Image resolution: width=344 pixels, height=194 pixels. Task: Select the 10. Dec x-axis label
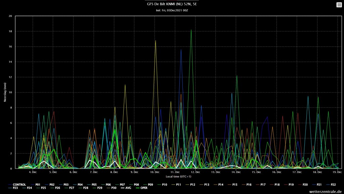click(155, 172)
